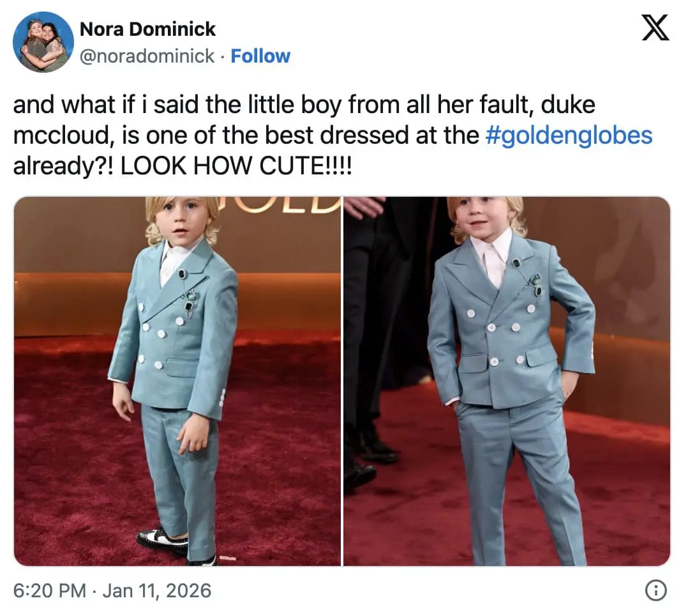The image size is (688, 612).
Task: Open the #goldenglobes hashtag link
Action: click(x=569, y=135)
